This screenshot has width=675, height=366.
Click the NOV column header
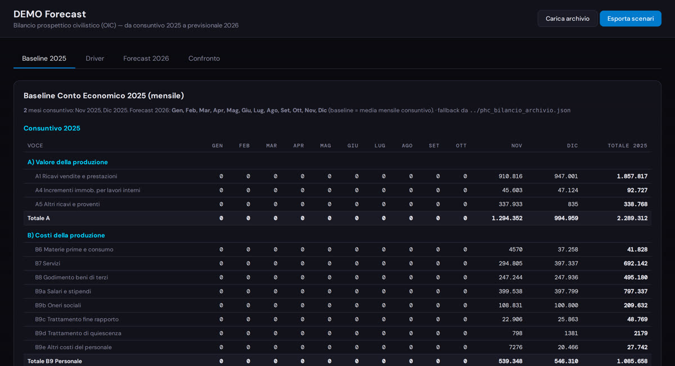(x=516, y=146)
